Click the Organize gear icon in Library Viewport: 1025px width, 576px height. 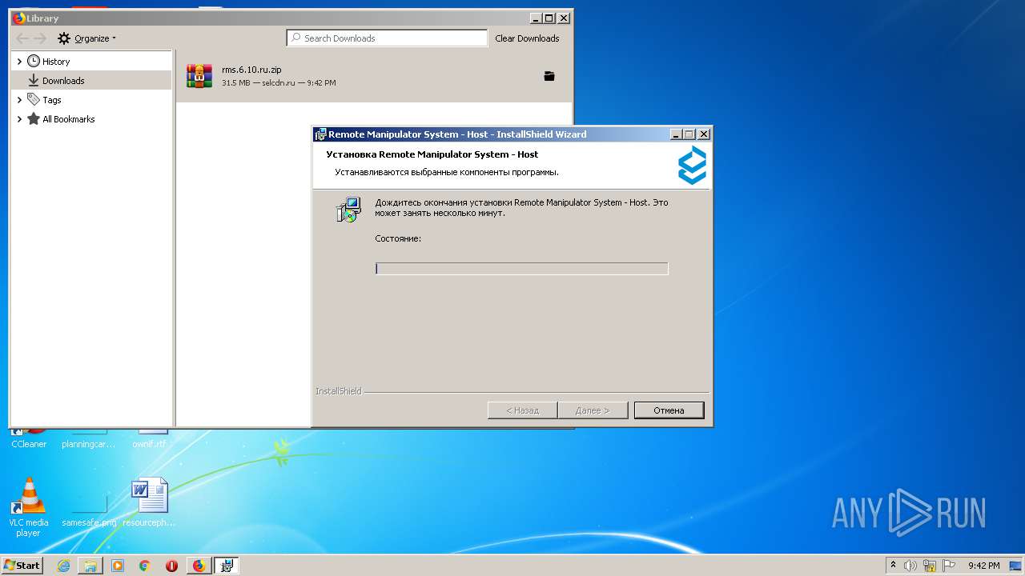pos(64,38)
